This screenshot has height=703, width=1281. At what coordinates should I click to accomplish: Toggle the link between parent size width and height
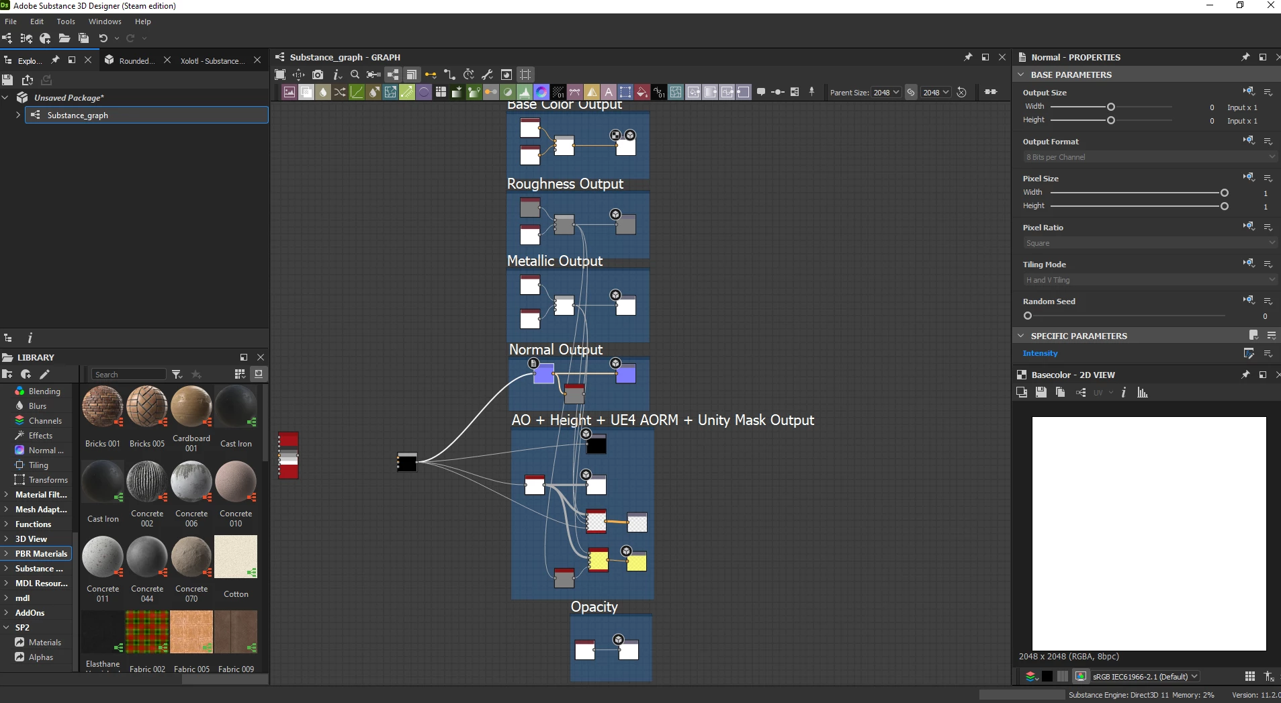[x=911, y=93]
